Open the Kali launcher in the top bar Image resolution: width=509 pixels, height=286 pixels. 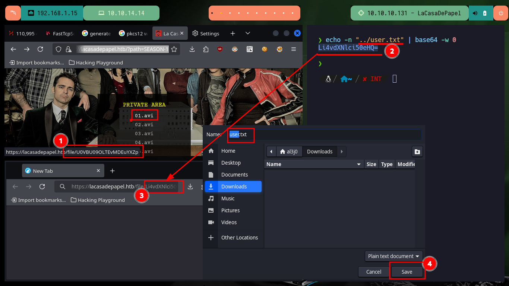pos(13,13)
